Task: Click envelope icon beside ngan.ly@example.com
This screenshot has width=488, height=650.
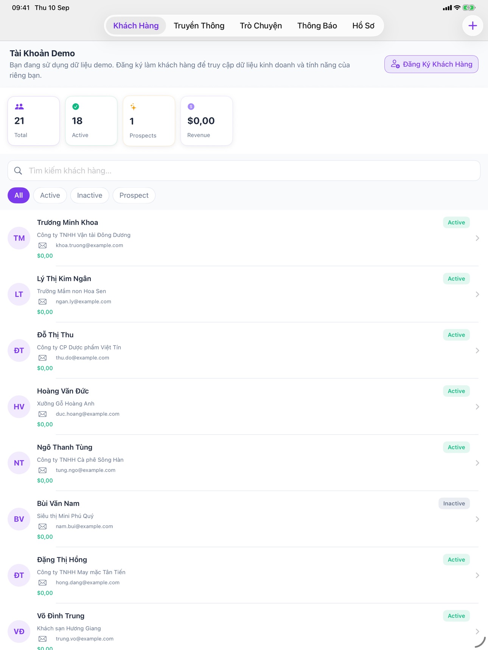Action: [x=43, y=302]
